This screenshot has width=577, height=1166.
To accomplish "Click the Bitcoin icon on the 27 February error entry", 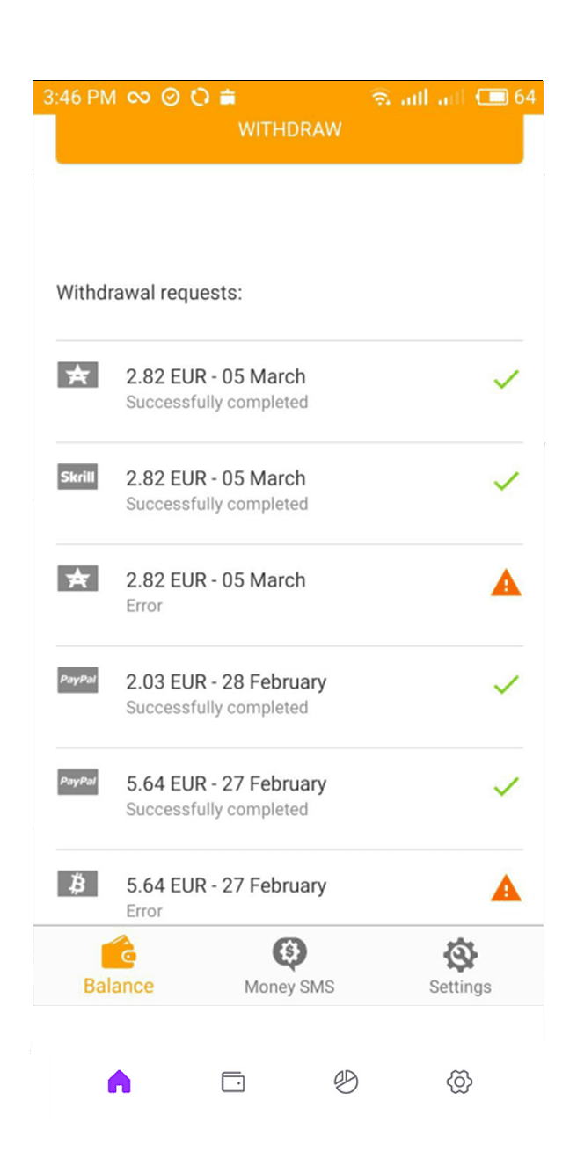I will (x=77, y=885).
